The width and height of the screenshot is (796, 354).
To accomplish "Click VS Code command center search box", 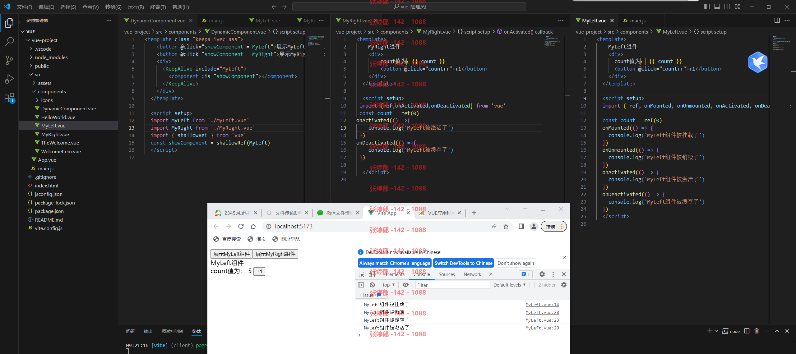I will pyautogui.click(x=409, y=7).
